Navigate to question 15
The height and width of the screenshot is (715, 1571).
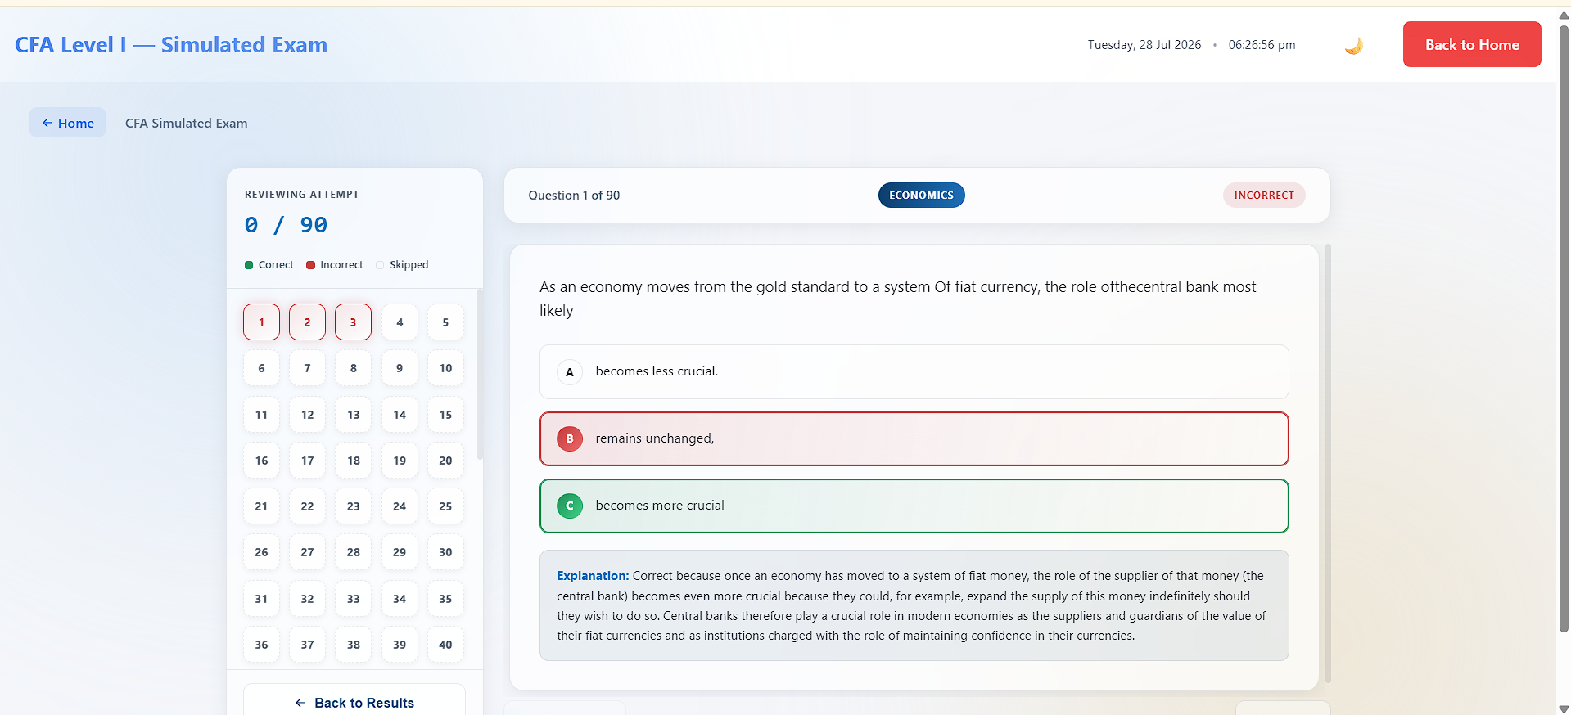click(445, 414)
